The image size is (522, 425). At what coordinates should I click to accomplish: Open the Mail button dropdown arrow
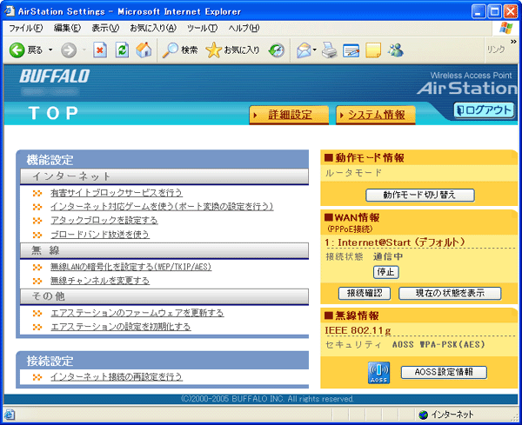315,50
